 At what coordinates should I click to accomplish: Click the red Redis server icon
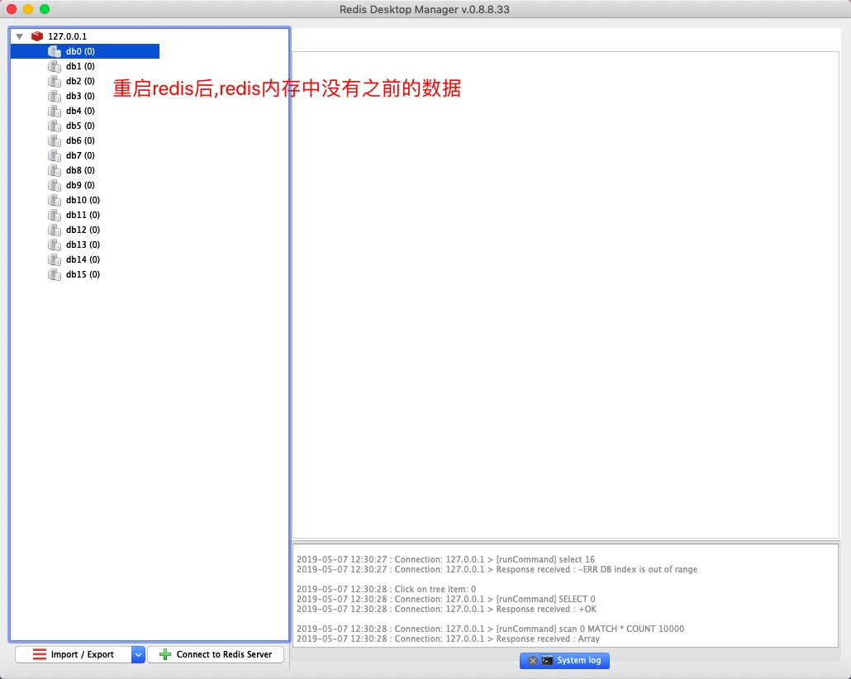coord(37,36)
